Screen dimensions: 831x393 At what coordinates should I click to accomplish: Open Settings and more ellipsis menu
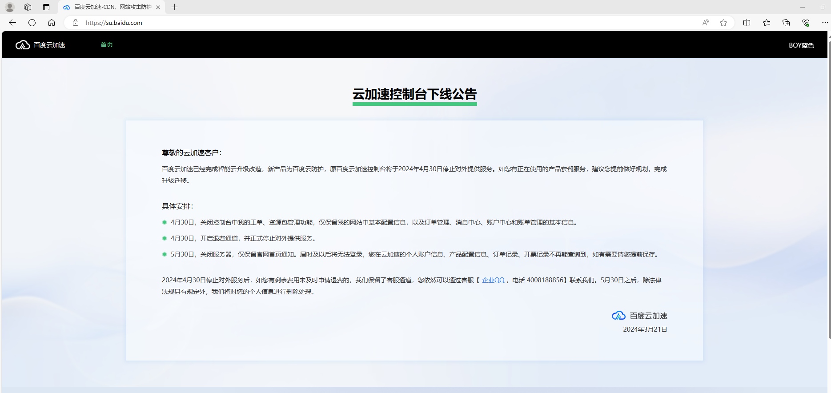[825, 23]
